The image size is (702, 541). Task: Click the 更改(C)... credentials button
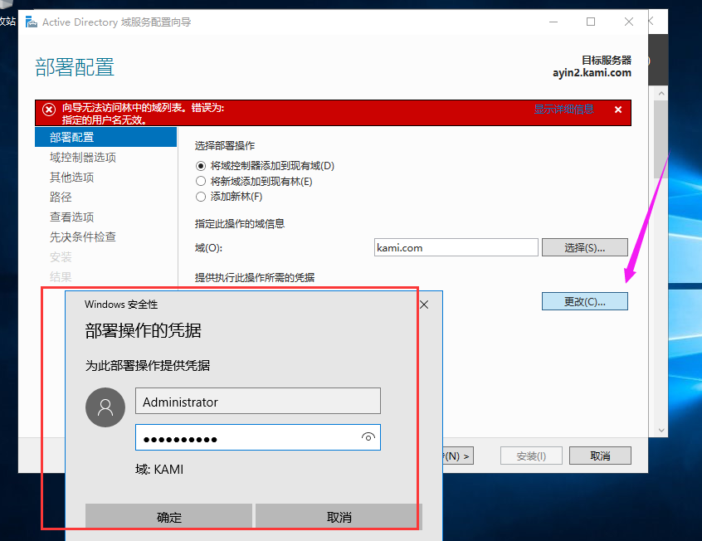pos(585,301)
